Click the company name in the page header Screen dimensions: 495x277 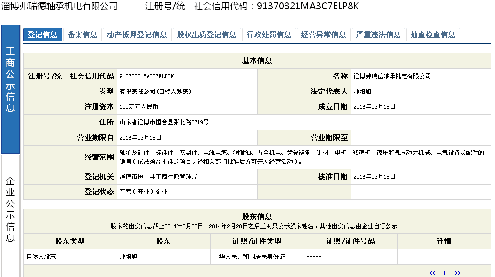coord(60,6)
